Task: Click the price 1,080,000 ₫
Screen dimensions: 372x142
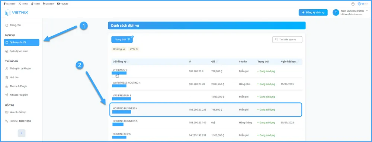Action: (x=218, y=97)
